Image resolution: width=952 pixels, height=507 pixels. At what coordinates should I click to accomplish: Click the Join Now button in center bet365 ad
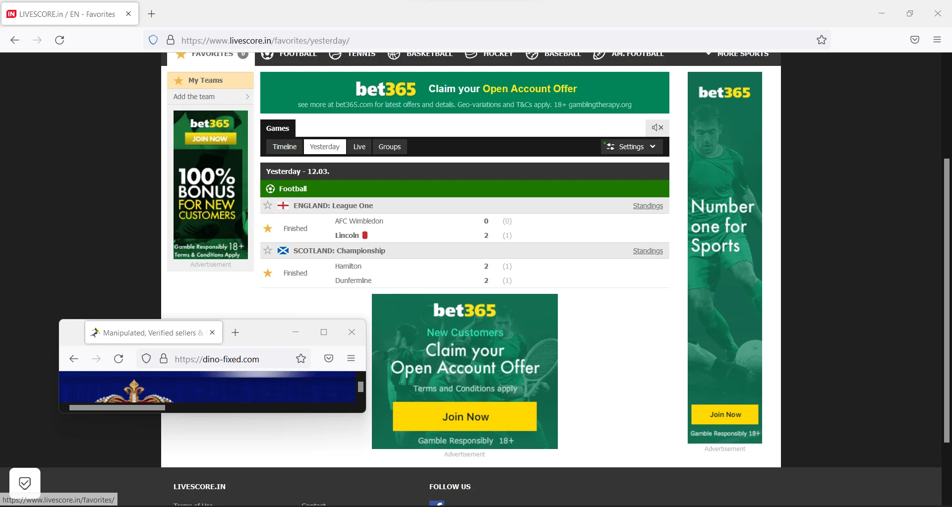[465, 417]
